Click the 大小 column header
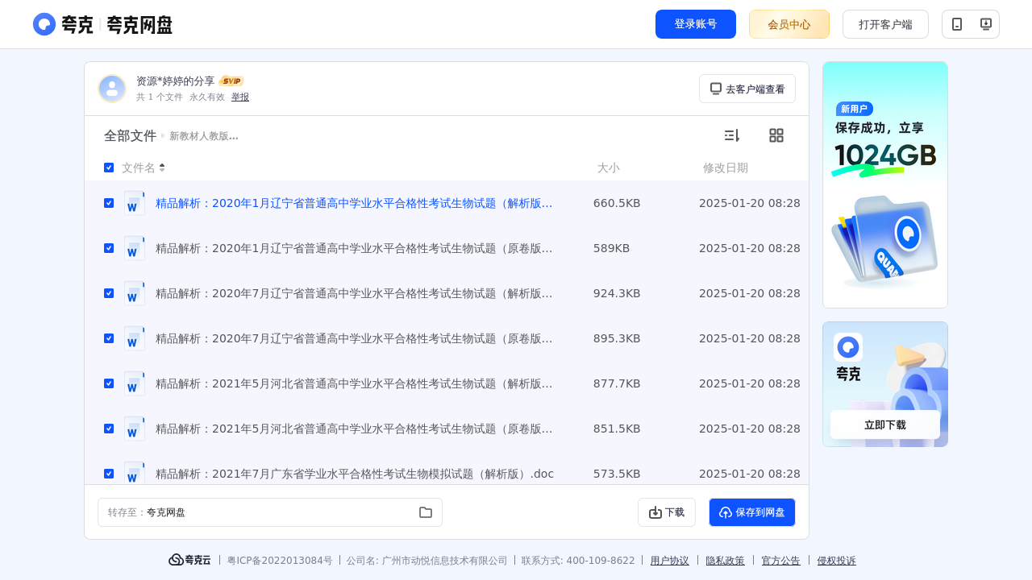 609,168
